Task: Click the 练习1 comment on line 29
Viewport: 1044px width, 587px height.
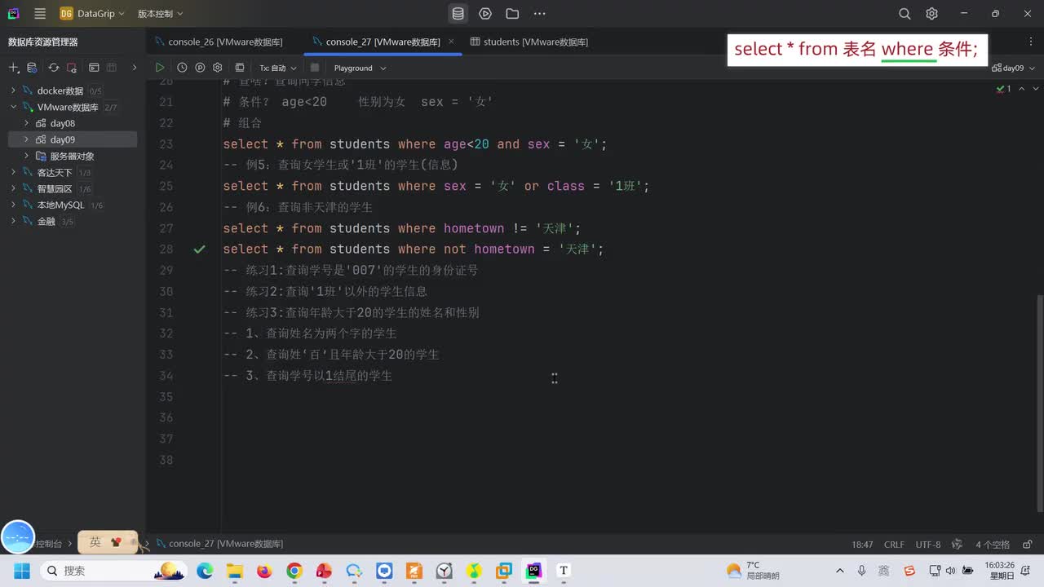Action: (351, 271)
